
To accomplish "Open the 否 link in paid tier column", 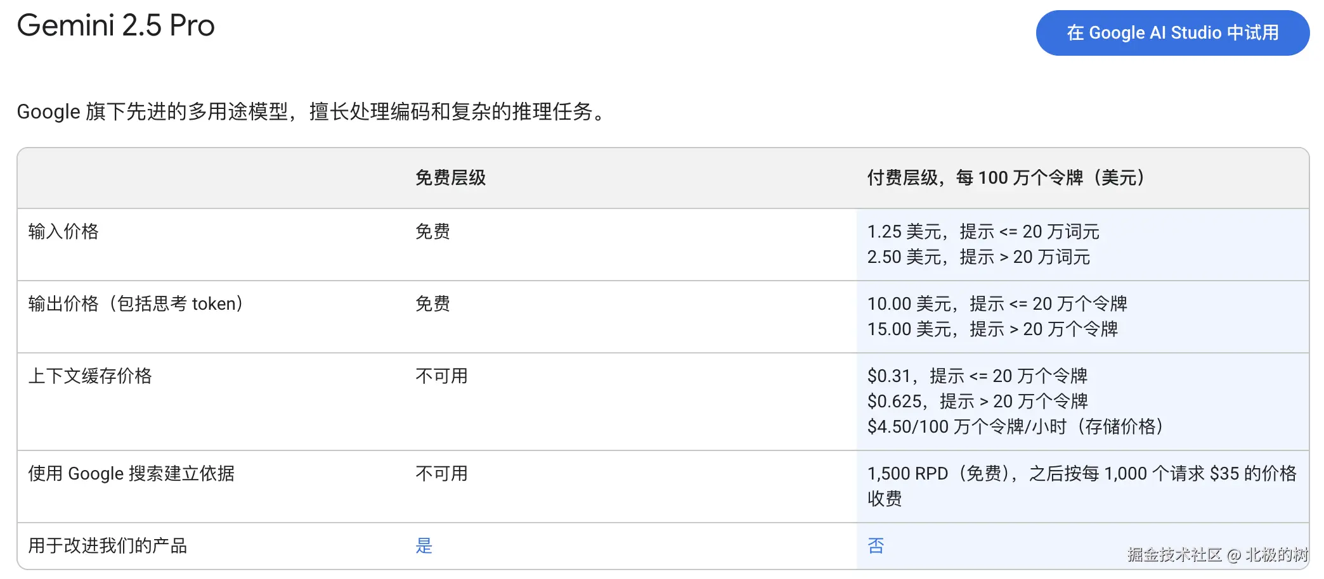I will click(876, 545).
